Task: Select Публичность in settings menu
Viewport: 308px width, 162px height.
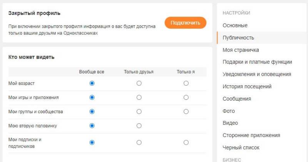Action: pyautogui.click(x=238, y=38)
